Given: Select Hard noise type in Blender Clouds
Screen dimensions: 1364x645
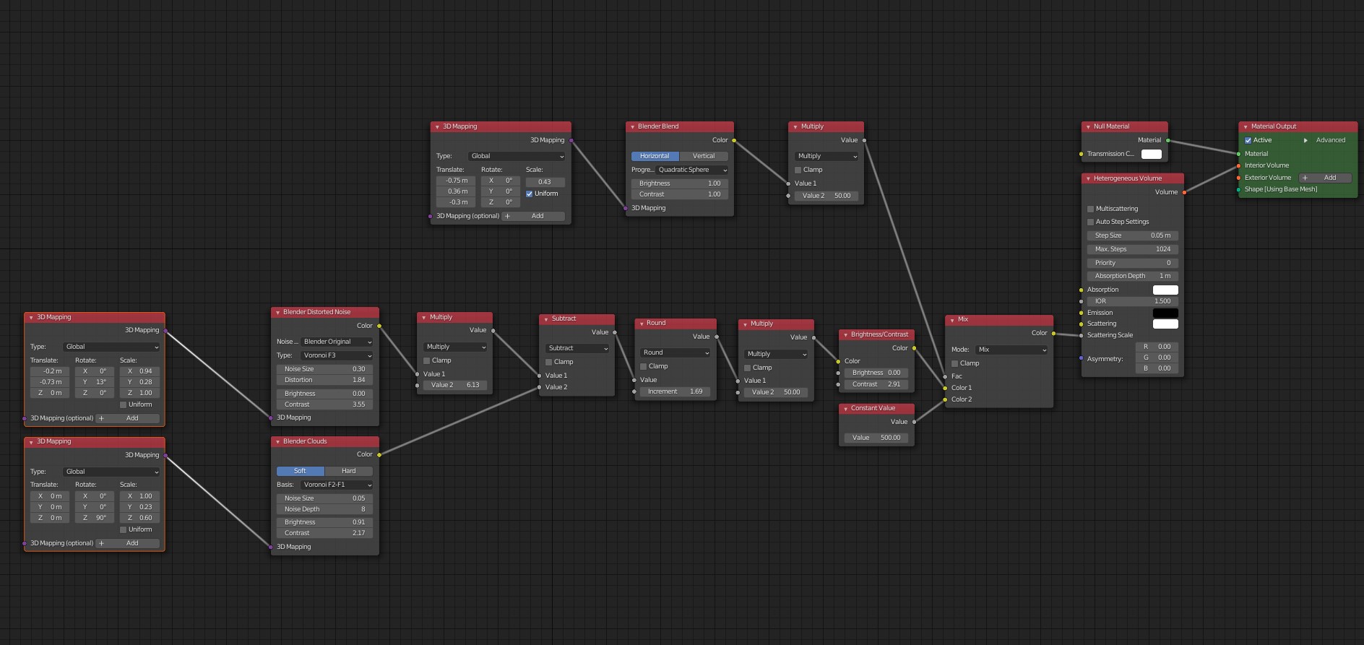Looking at the screenshot, I should [348, 471].
